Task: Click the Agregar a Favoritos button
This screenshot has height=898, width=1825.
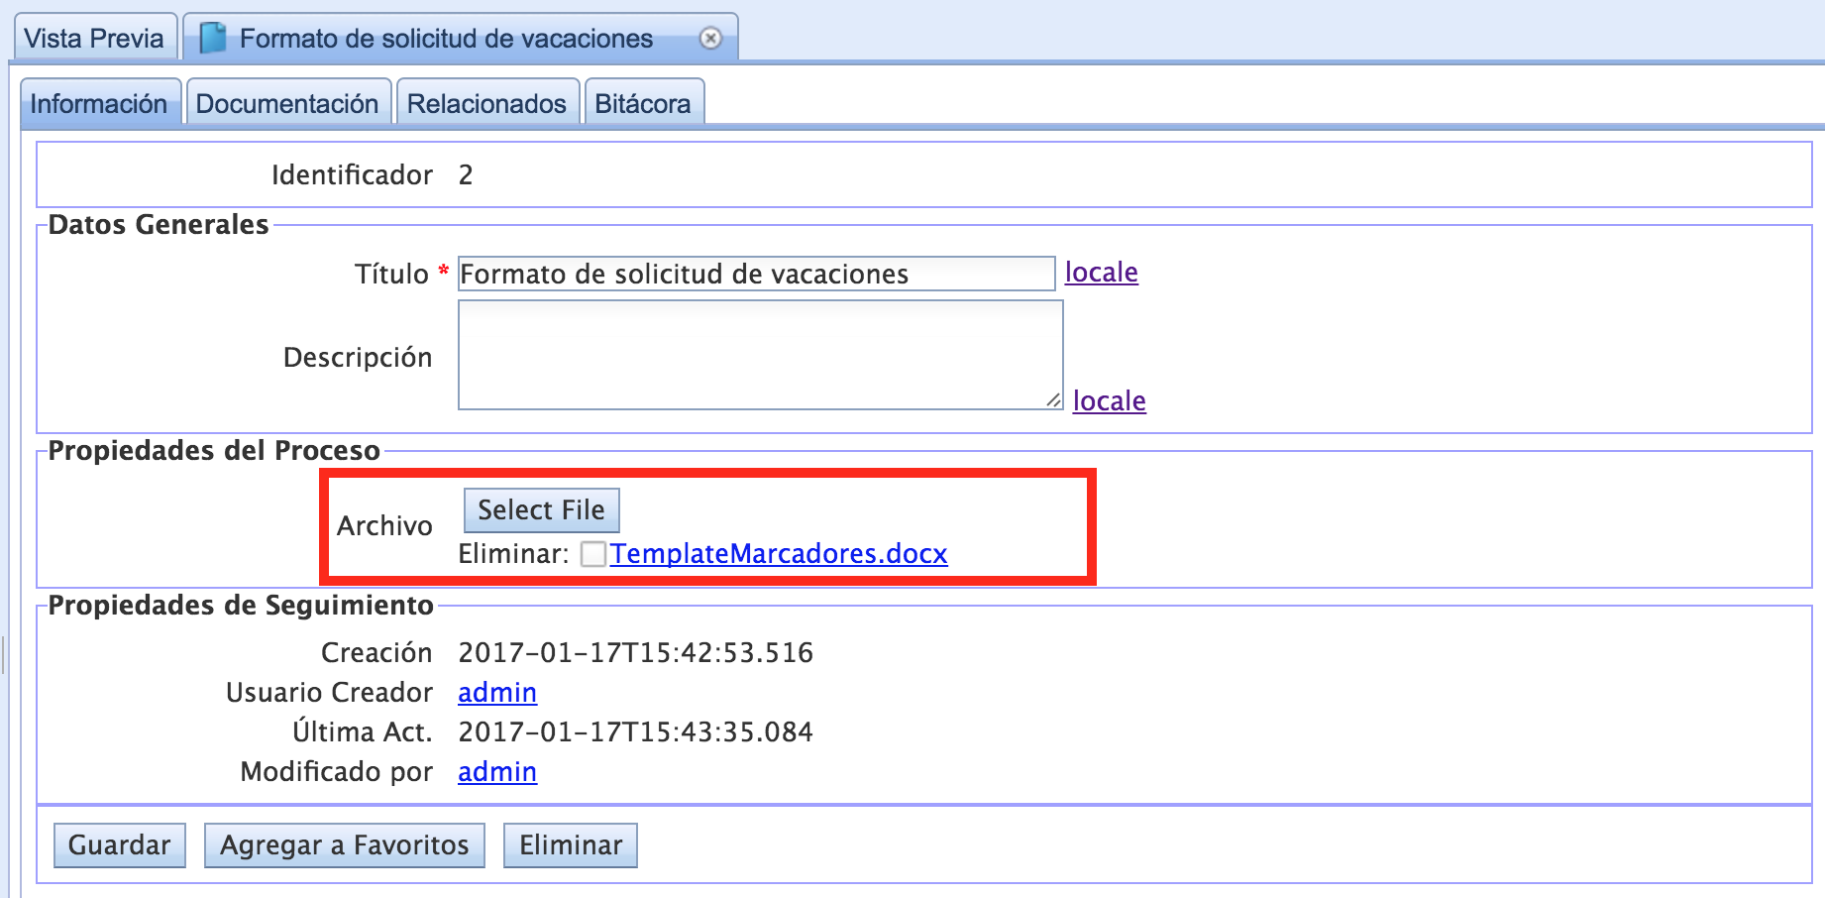Action: [345, 845]
